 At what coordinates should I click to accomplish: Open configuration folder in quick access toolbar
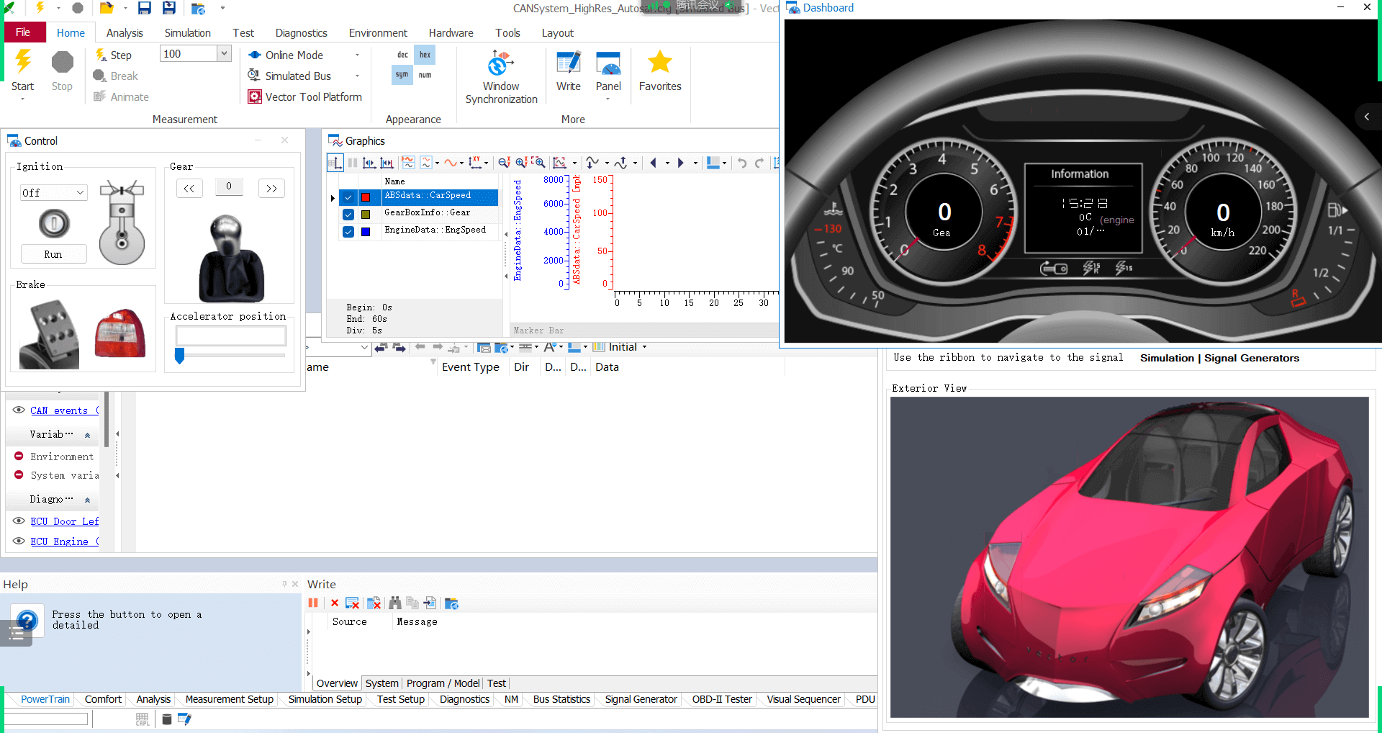click(x=107, y=8)
